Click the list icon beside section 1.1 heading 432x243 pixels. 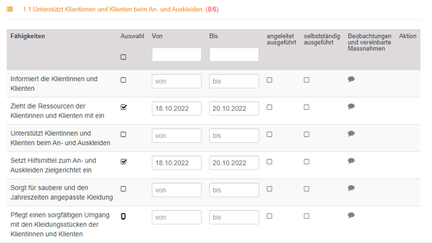click(x=10, y=10)
